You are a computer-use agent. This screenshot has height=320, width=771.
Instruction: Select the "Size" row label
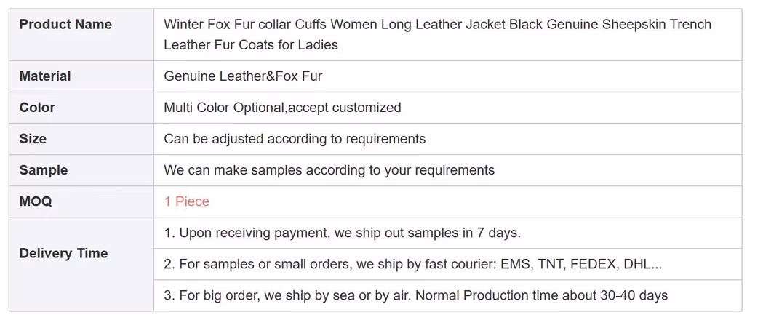(33, 139)
